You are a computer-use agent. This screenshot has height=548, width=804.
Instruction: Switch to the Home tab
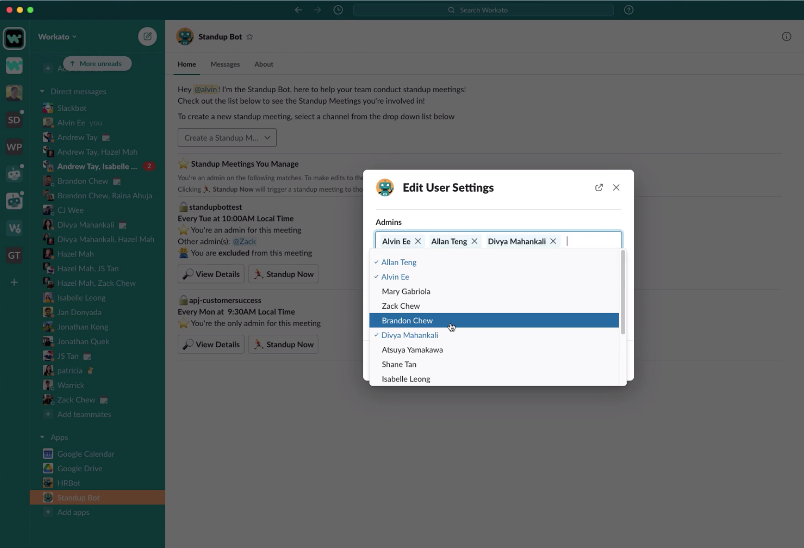click(187, 64)
